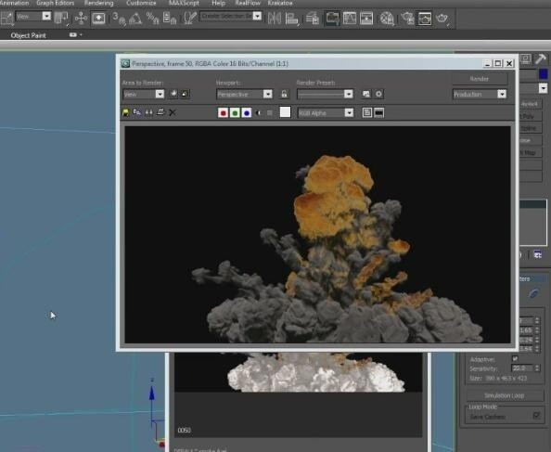
Task: Open the Manage Layers dialog
Action: [x=313, y=19]
